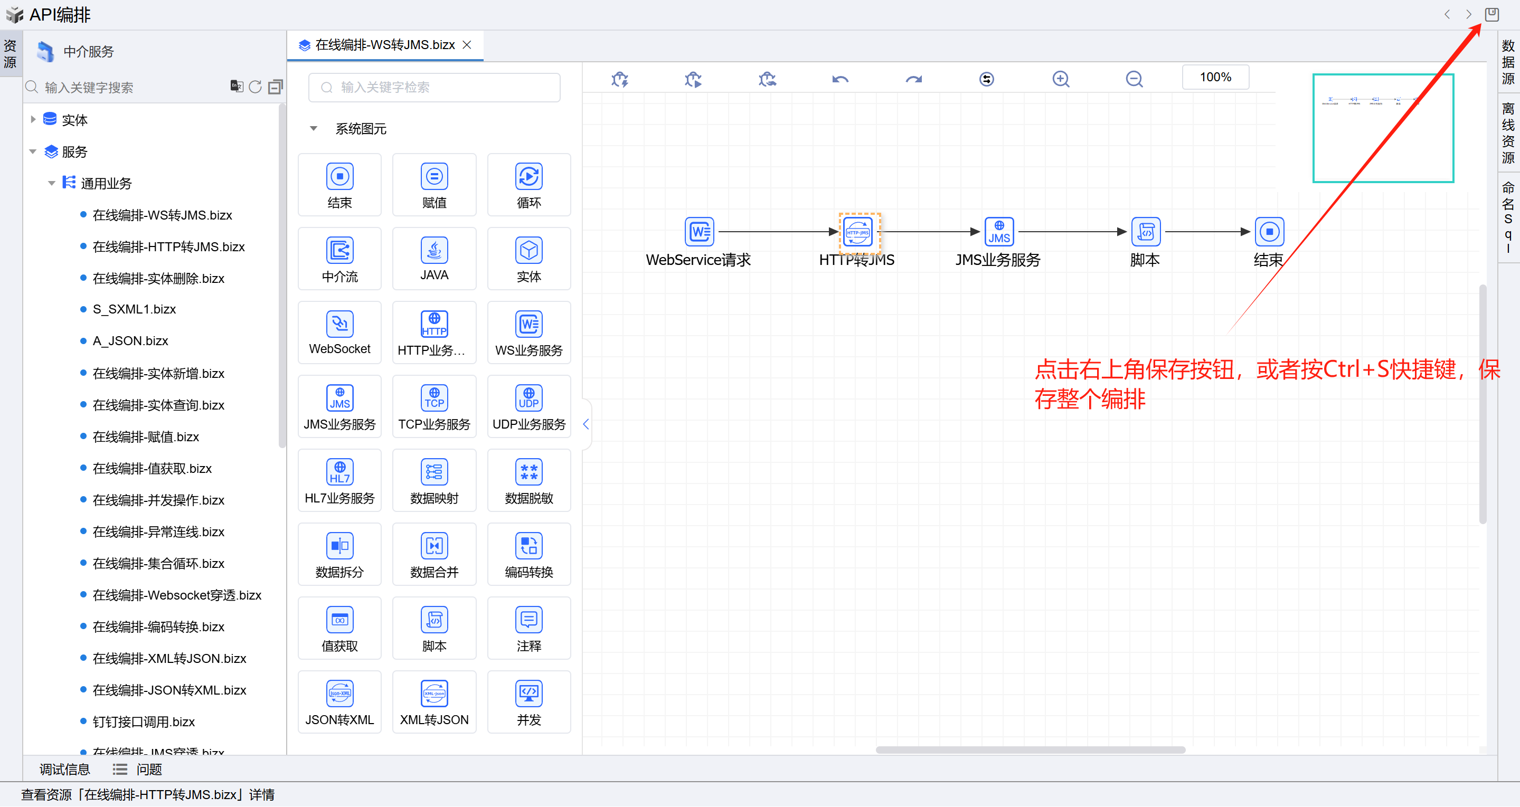
Task: Collapse the element palette side arrow
Action: [x=586, y=424]
